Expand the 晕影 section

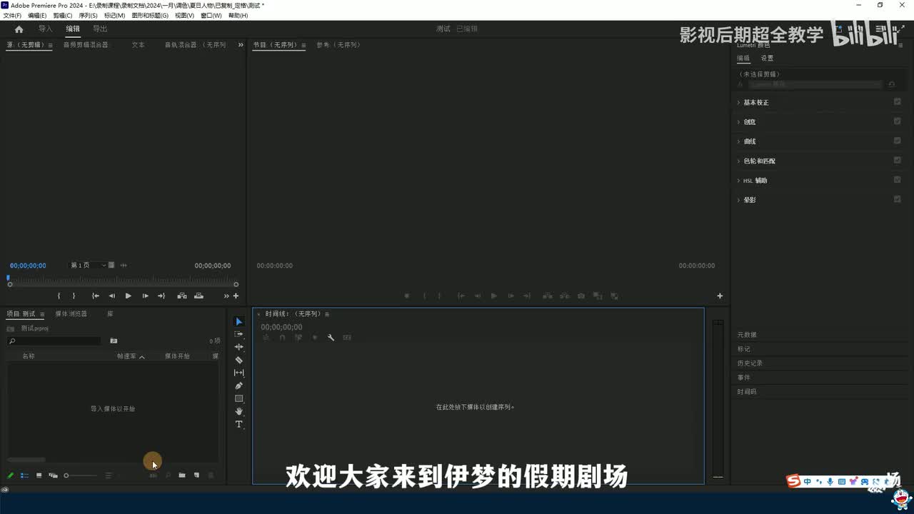point(738,200)
